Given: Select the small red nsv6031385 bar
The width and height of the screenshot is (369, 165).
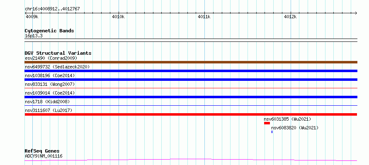Looking at the screenshot, I should [267, 123].
